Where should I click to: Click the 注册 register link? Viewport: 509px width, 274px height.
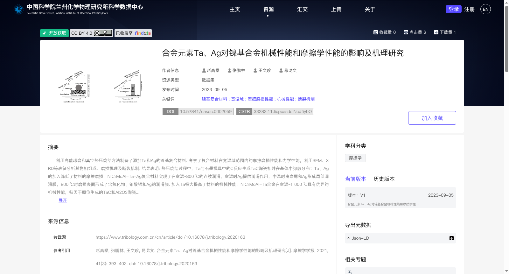pyautogui.click(x=469, y=9)
